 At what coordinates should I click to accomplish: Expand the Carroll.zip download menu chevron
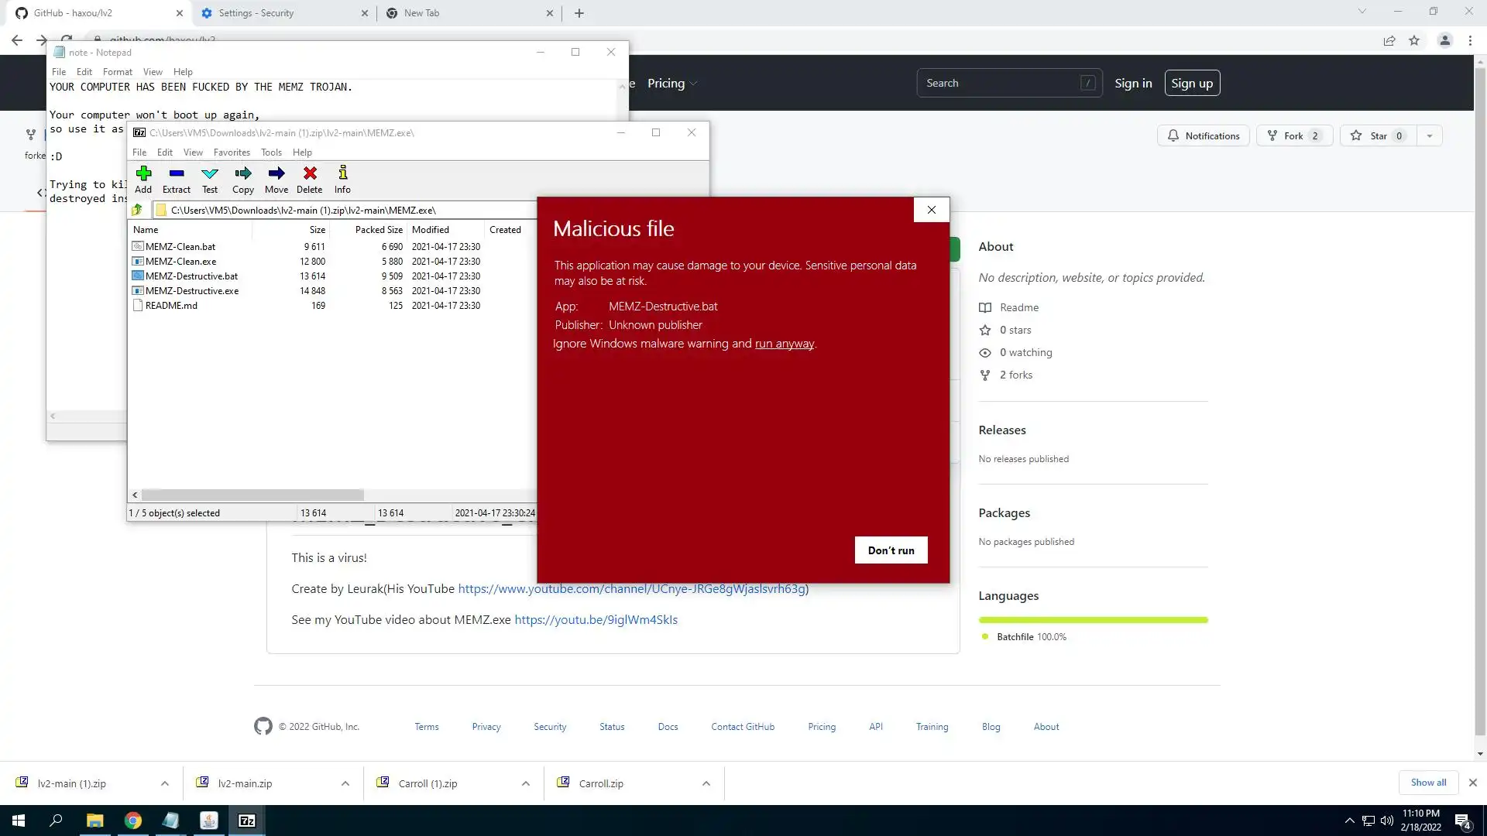pos(706,783)
